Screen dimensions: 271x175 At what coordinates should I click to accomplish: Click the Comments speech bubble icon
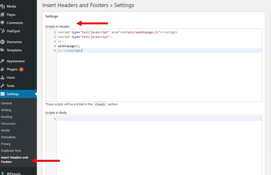click(x=2, y=23)
